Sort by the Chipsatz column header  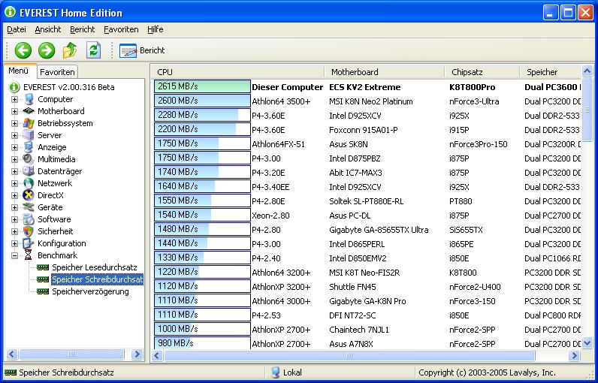pos(482,72)
